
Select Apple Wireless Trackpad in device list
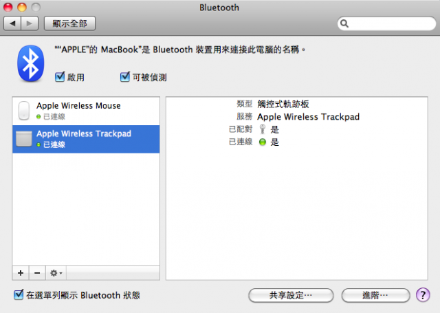[x=86, y=139]
